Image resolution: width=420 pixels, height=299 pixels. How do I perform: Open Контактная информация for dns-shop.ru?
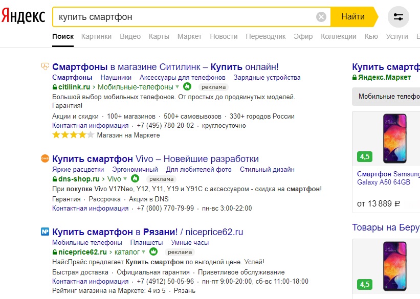coord(90,208)
